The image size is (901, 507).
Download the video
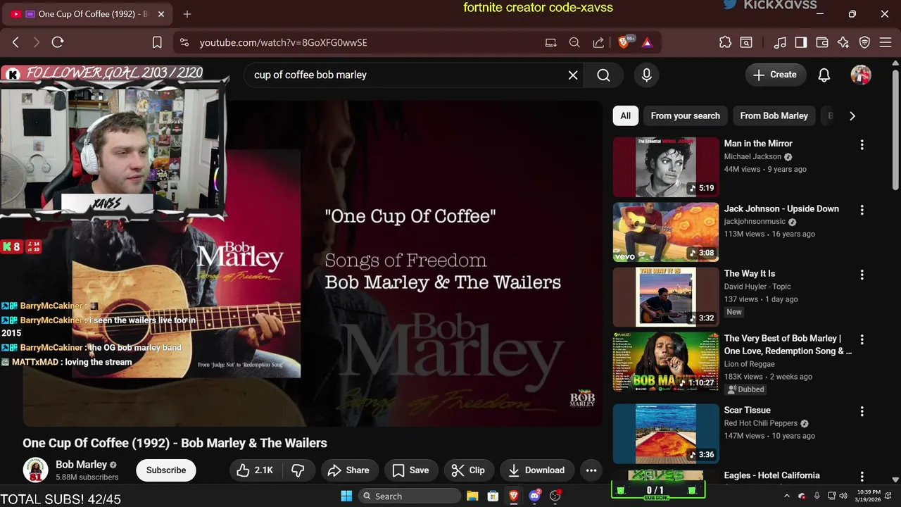coord(536,470)
